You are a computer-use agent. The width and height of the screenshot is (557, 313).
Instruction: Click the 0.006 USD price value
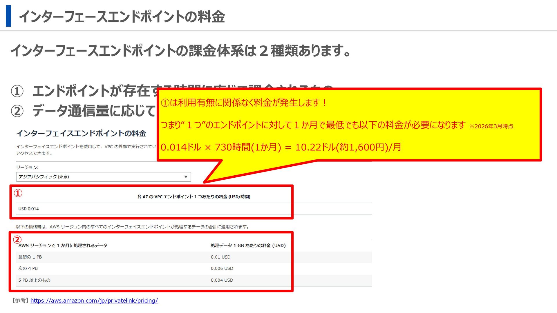point(222,268)
